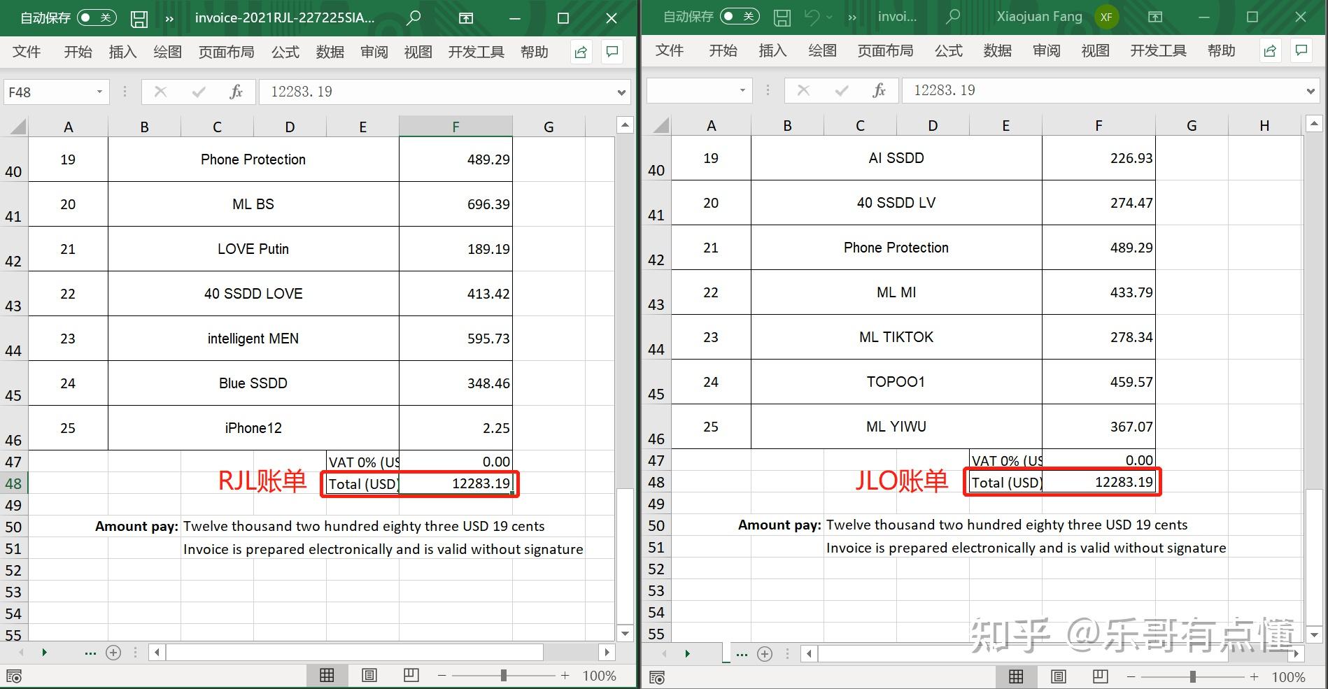Open the Name Box dropdown showing F48

(100, 91)
